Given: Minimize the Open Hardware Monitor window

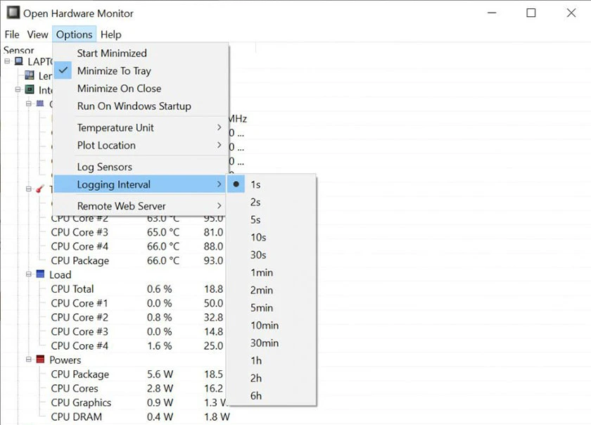Looking at the screenshot, I should coord(492,13).
